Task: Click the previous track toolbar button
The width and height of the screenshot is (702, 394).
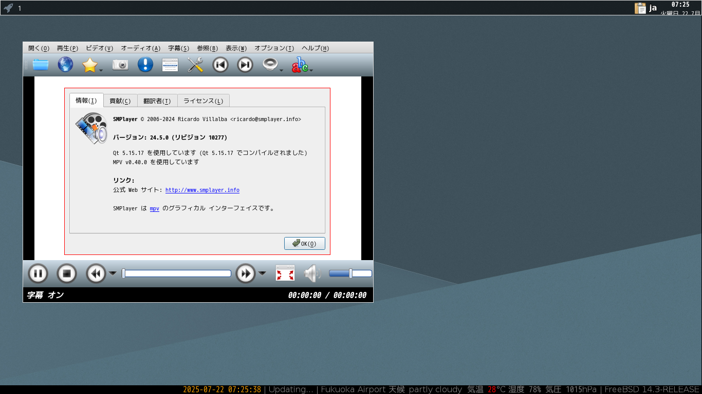Action: point(220,65)
